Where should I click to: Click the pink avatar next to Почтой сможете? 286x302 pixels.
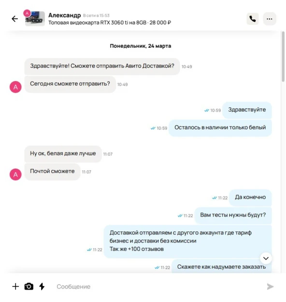[15, 174]
